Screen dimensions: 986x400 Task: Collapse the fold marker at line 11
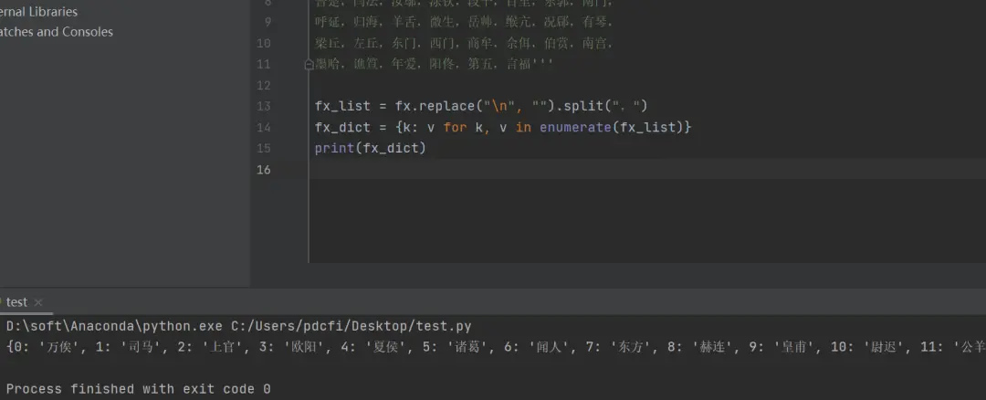pyautogui.click(x=309, y=64)
